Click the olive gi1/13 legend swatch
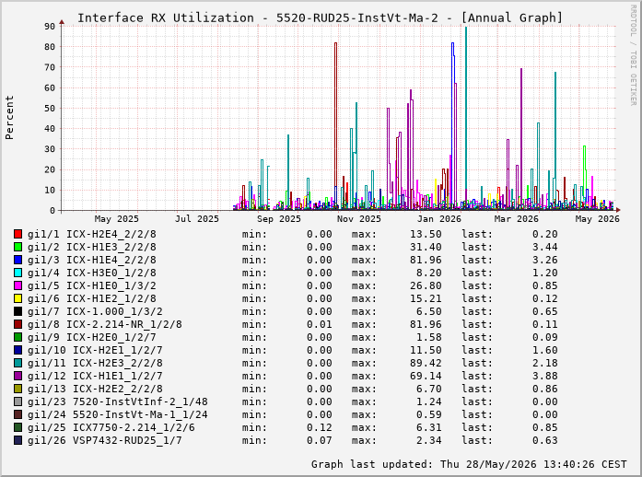Screen dimensions: 642x477 click(x=18, y=389)
